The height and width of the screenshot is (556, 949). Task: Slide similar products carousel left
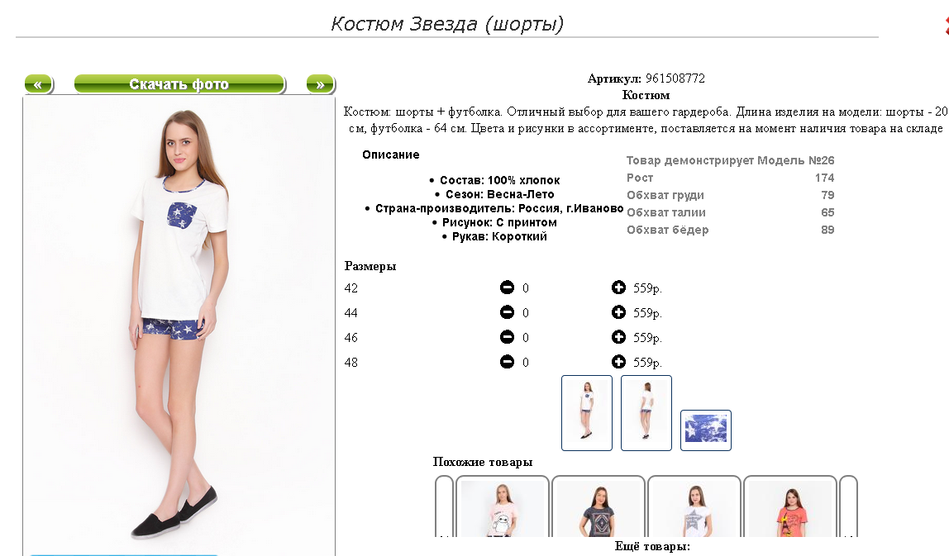point(444,506)
